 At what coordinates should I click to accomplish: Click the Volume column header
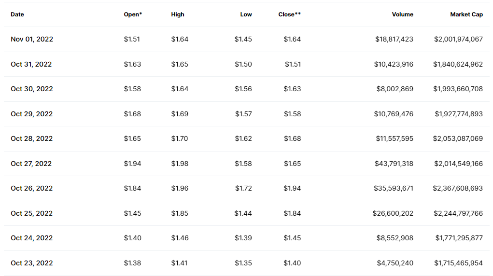tap(402, 14)
